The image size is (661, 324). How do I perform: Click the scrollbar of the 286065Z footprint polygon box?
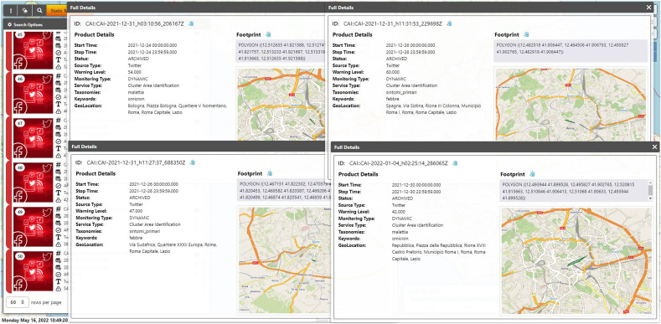pyautogui.click(x=650, y=190)
